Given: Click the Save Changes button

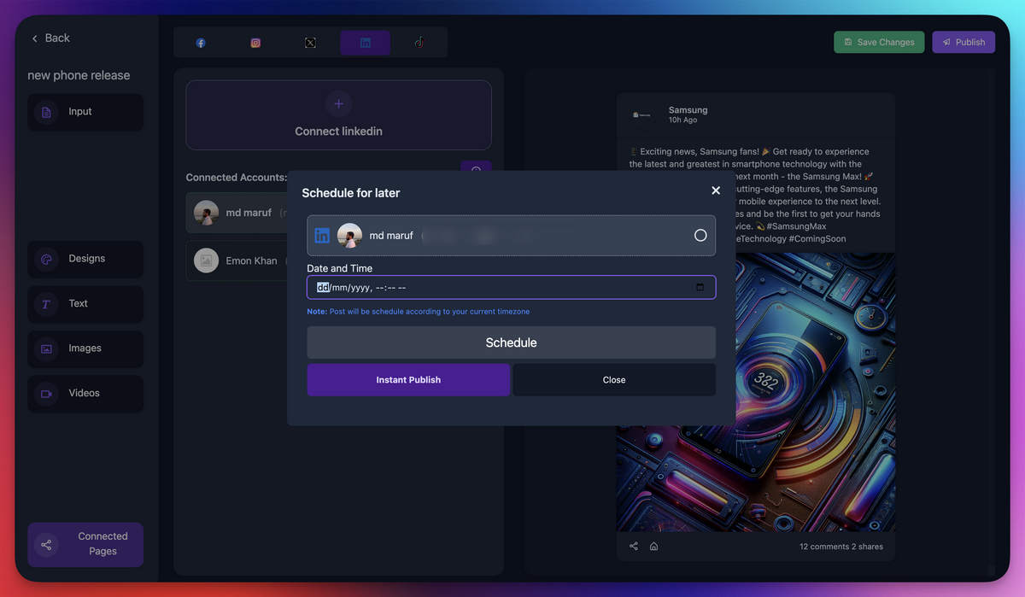Looking at the screenshot, I should tap(879, 42).
